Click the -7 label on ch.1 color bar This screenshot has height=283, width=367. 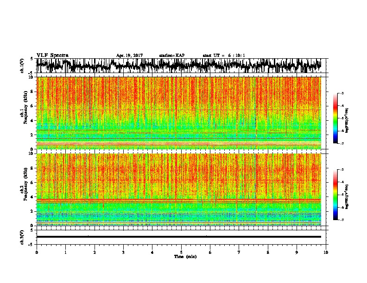point(342,143)
